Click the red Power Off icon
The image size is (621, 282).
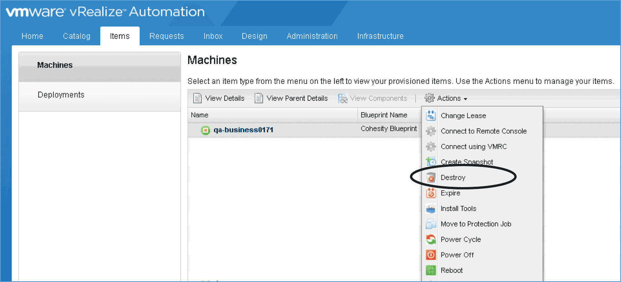click(x=431, y=255)
